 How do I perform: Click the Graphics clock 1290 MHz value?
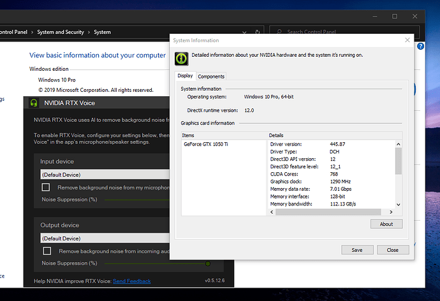[341, 182]
